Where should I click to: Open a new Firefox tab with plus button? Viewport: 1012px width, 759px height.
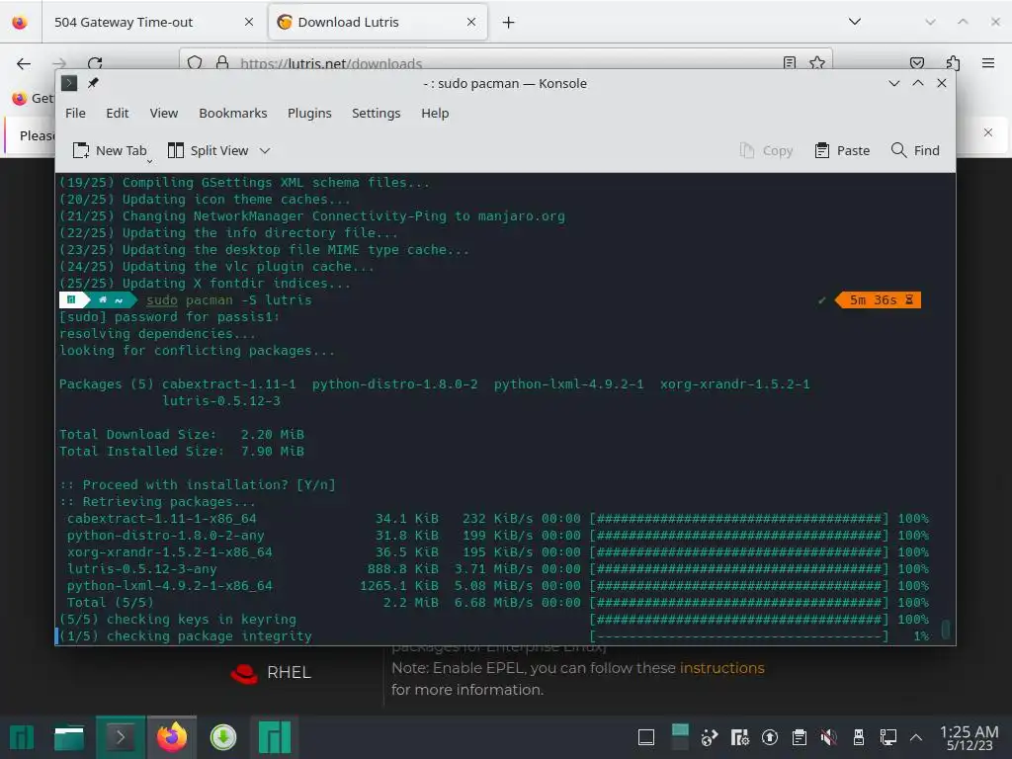coord(509,23)
